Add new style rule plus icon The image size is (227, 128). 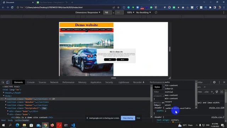point(212,92)
